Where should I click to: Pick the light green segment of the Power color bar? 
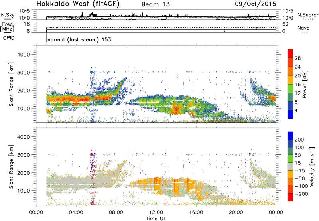pyautogui.click(x=291, y=89)
